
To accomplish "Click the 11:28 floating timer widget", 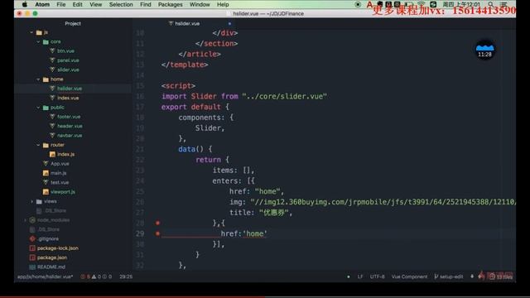I will [x=484, y=50].
